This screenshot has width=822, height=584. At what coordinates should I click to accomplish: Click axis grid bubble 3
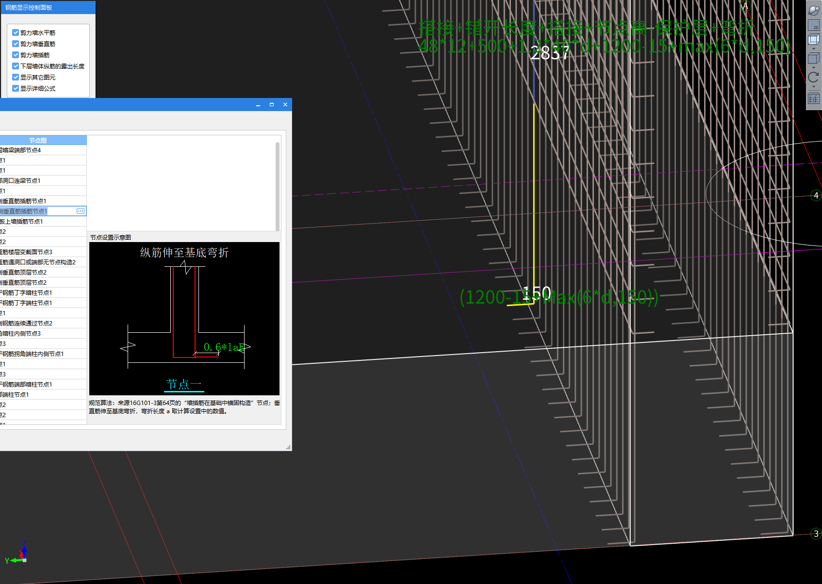[x=816, y=534]
